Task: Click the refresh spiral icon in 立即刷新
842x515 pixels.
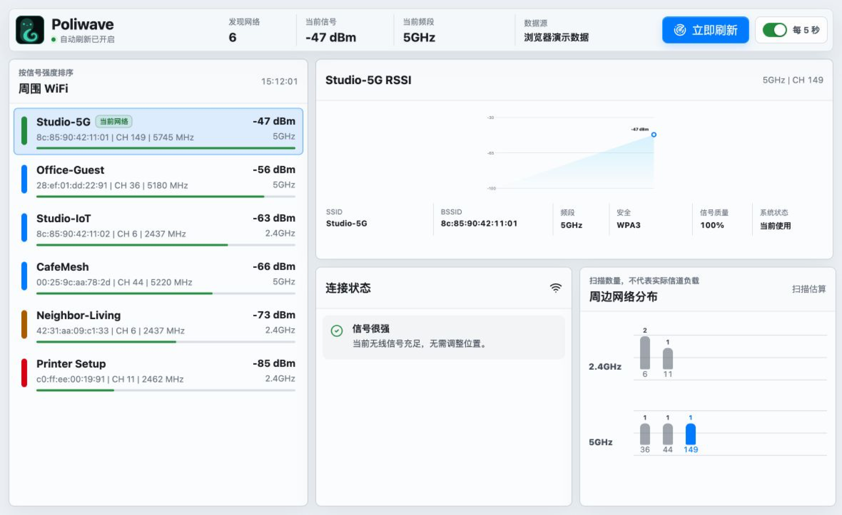Action: click(680, 30)
